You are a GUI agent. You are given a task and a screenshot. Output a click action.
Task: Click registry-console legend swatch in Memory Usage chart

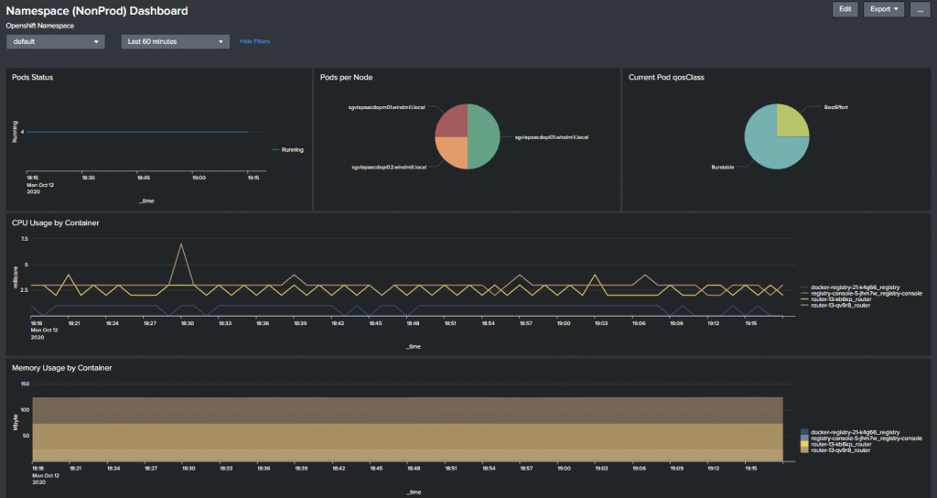(x=804, y=438)
